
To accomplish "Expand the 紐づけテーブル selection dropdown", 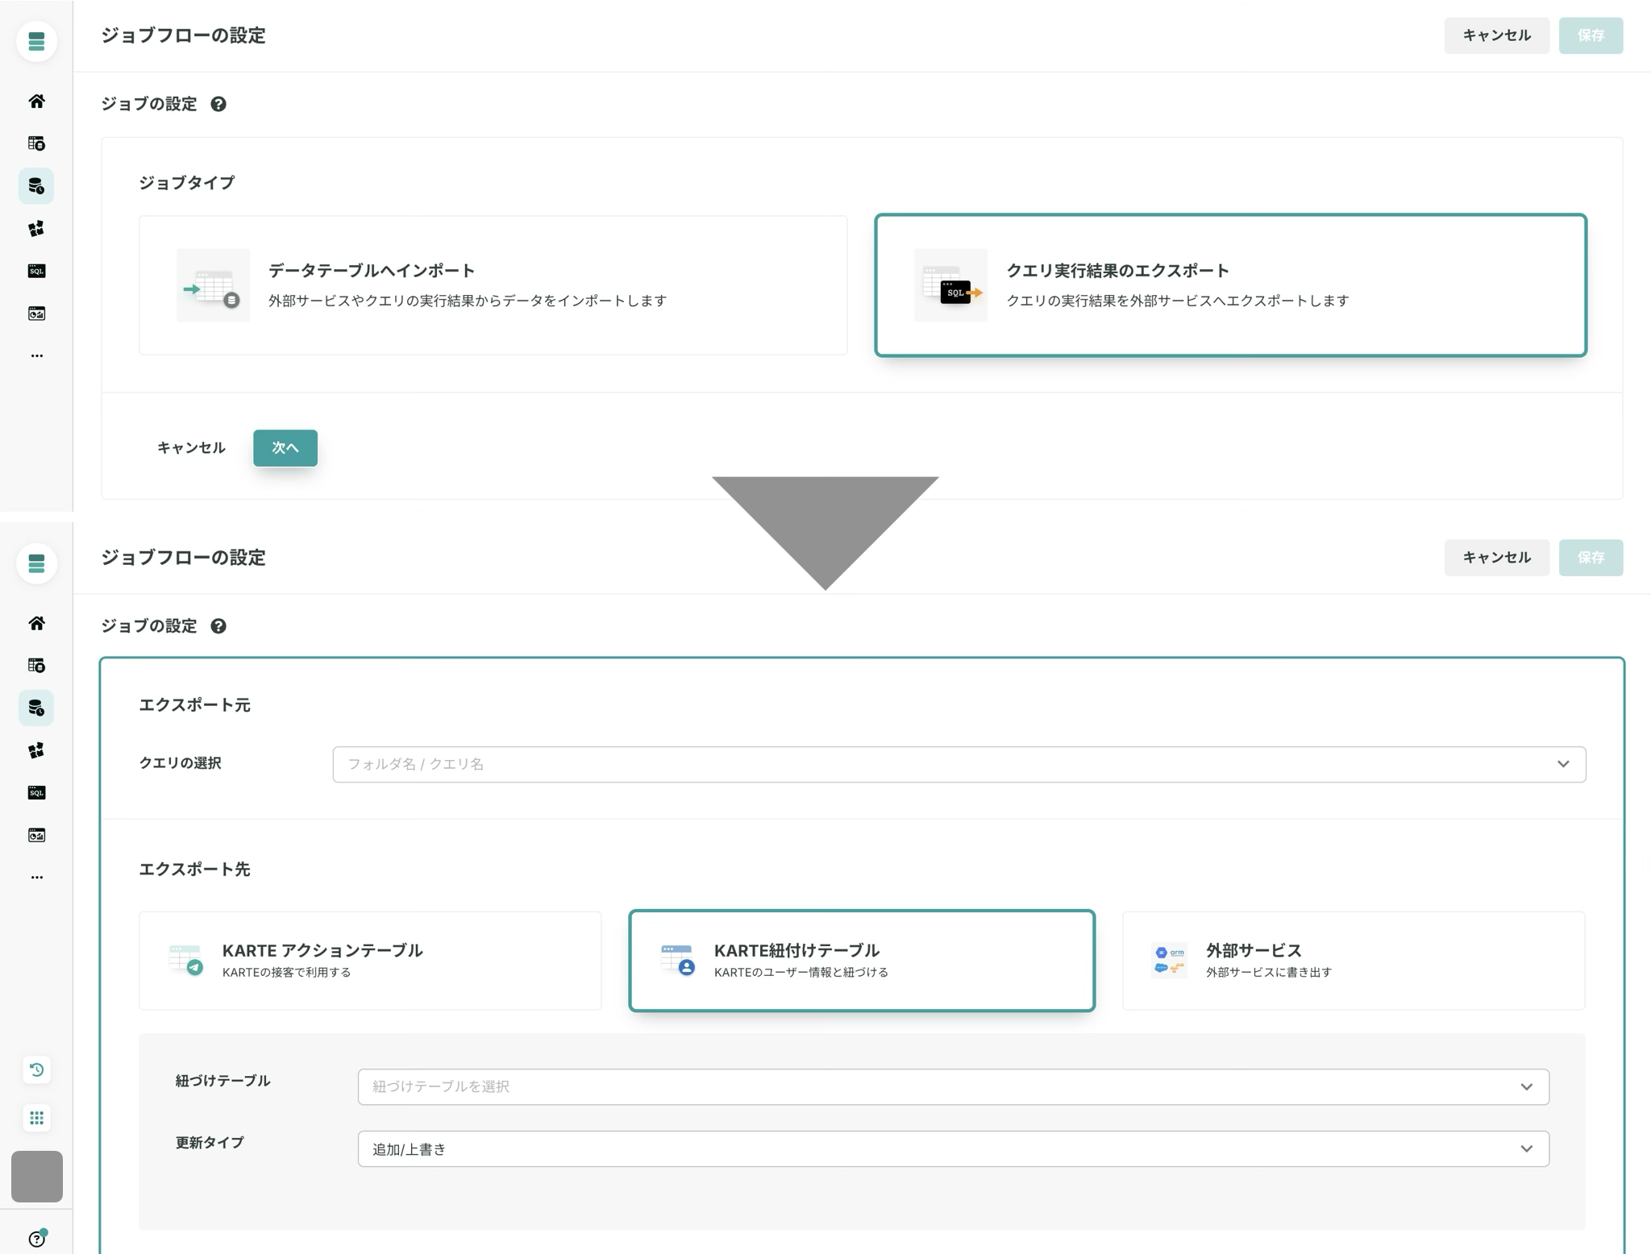I will [953, 1086].
